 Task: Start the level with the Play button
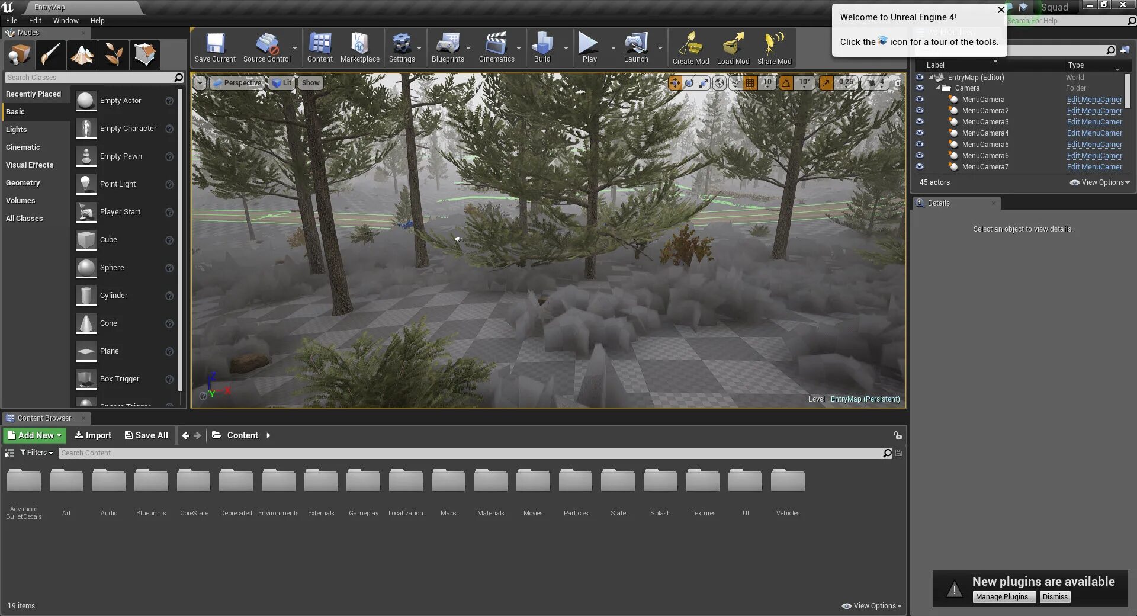(x=589, y=47)
